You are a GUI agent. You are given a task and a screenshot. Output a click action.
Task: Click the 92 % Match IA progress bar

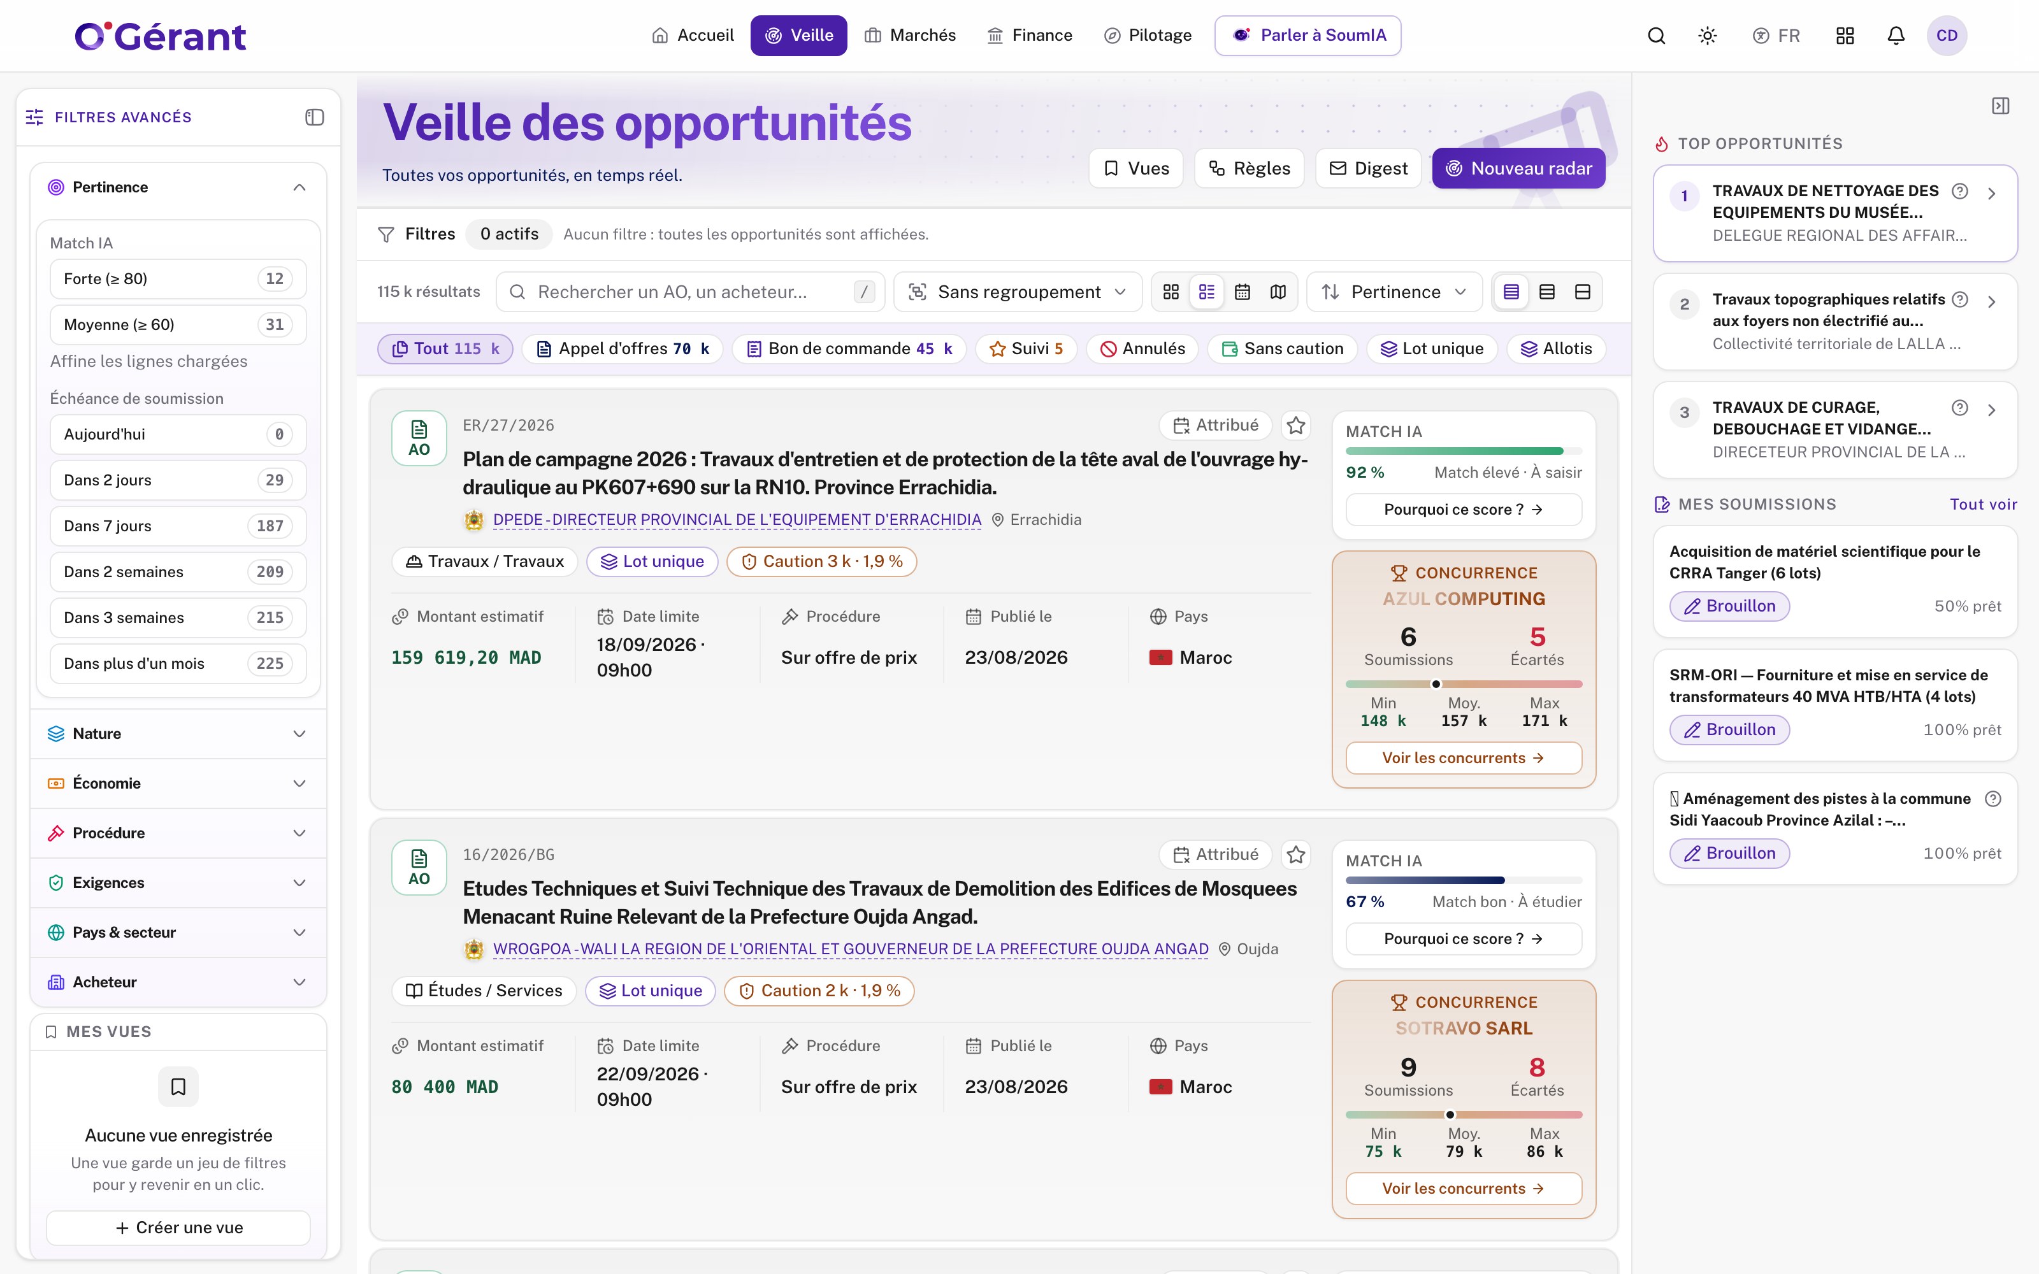(x=1464, y=452)
